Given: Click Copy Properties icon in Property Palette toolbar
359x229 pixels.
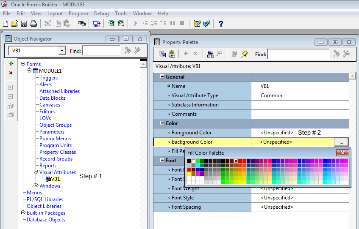Looking at the screenshot, I should point(162,54).
